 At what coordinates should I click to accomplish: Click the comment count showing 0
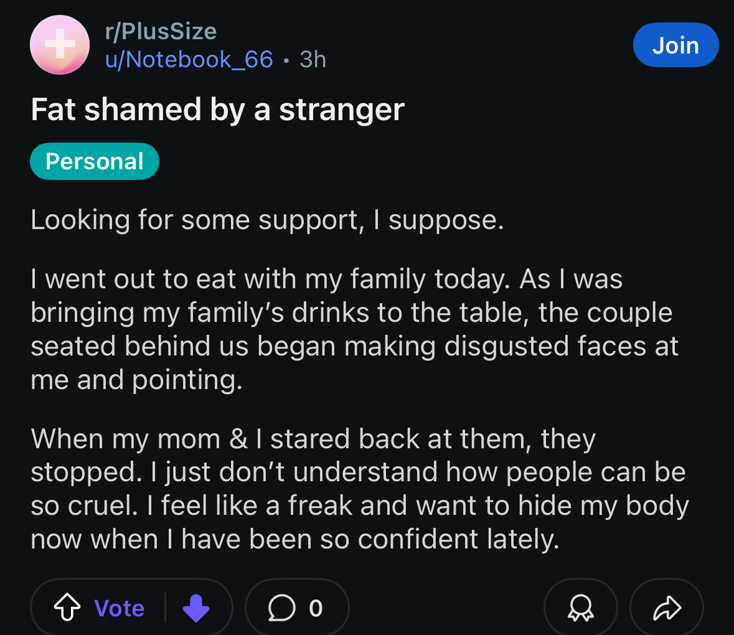(x=316, y=608)
